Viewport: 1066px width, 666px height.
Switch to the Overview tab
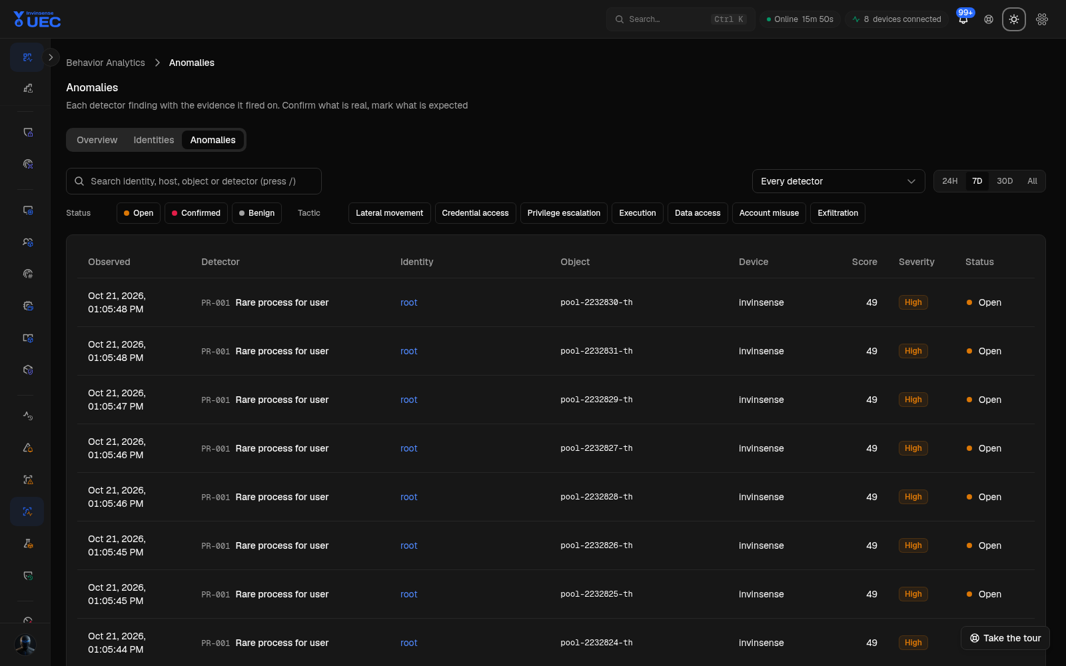coord(97,140)
